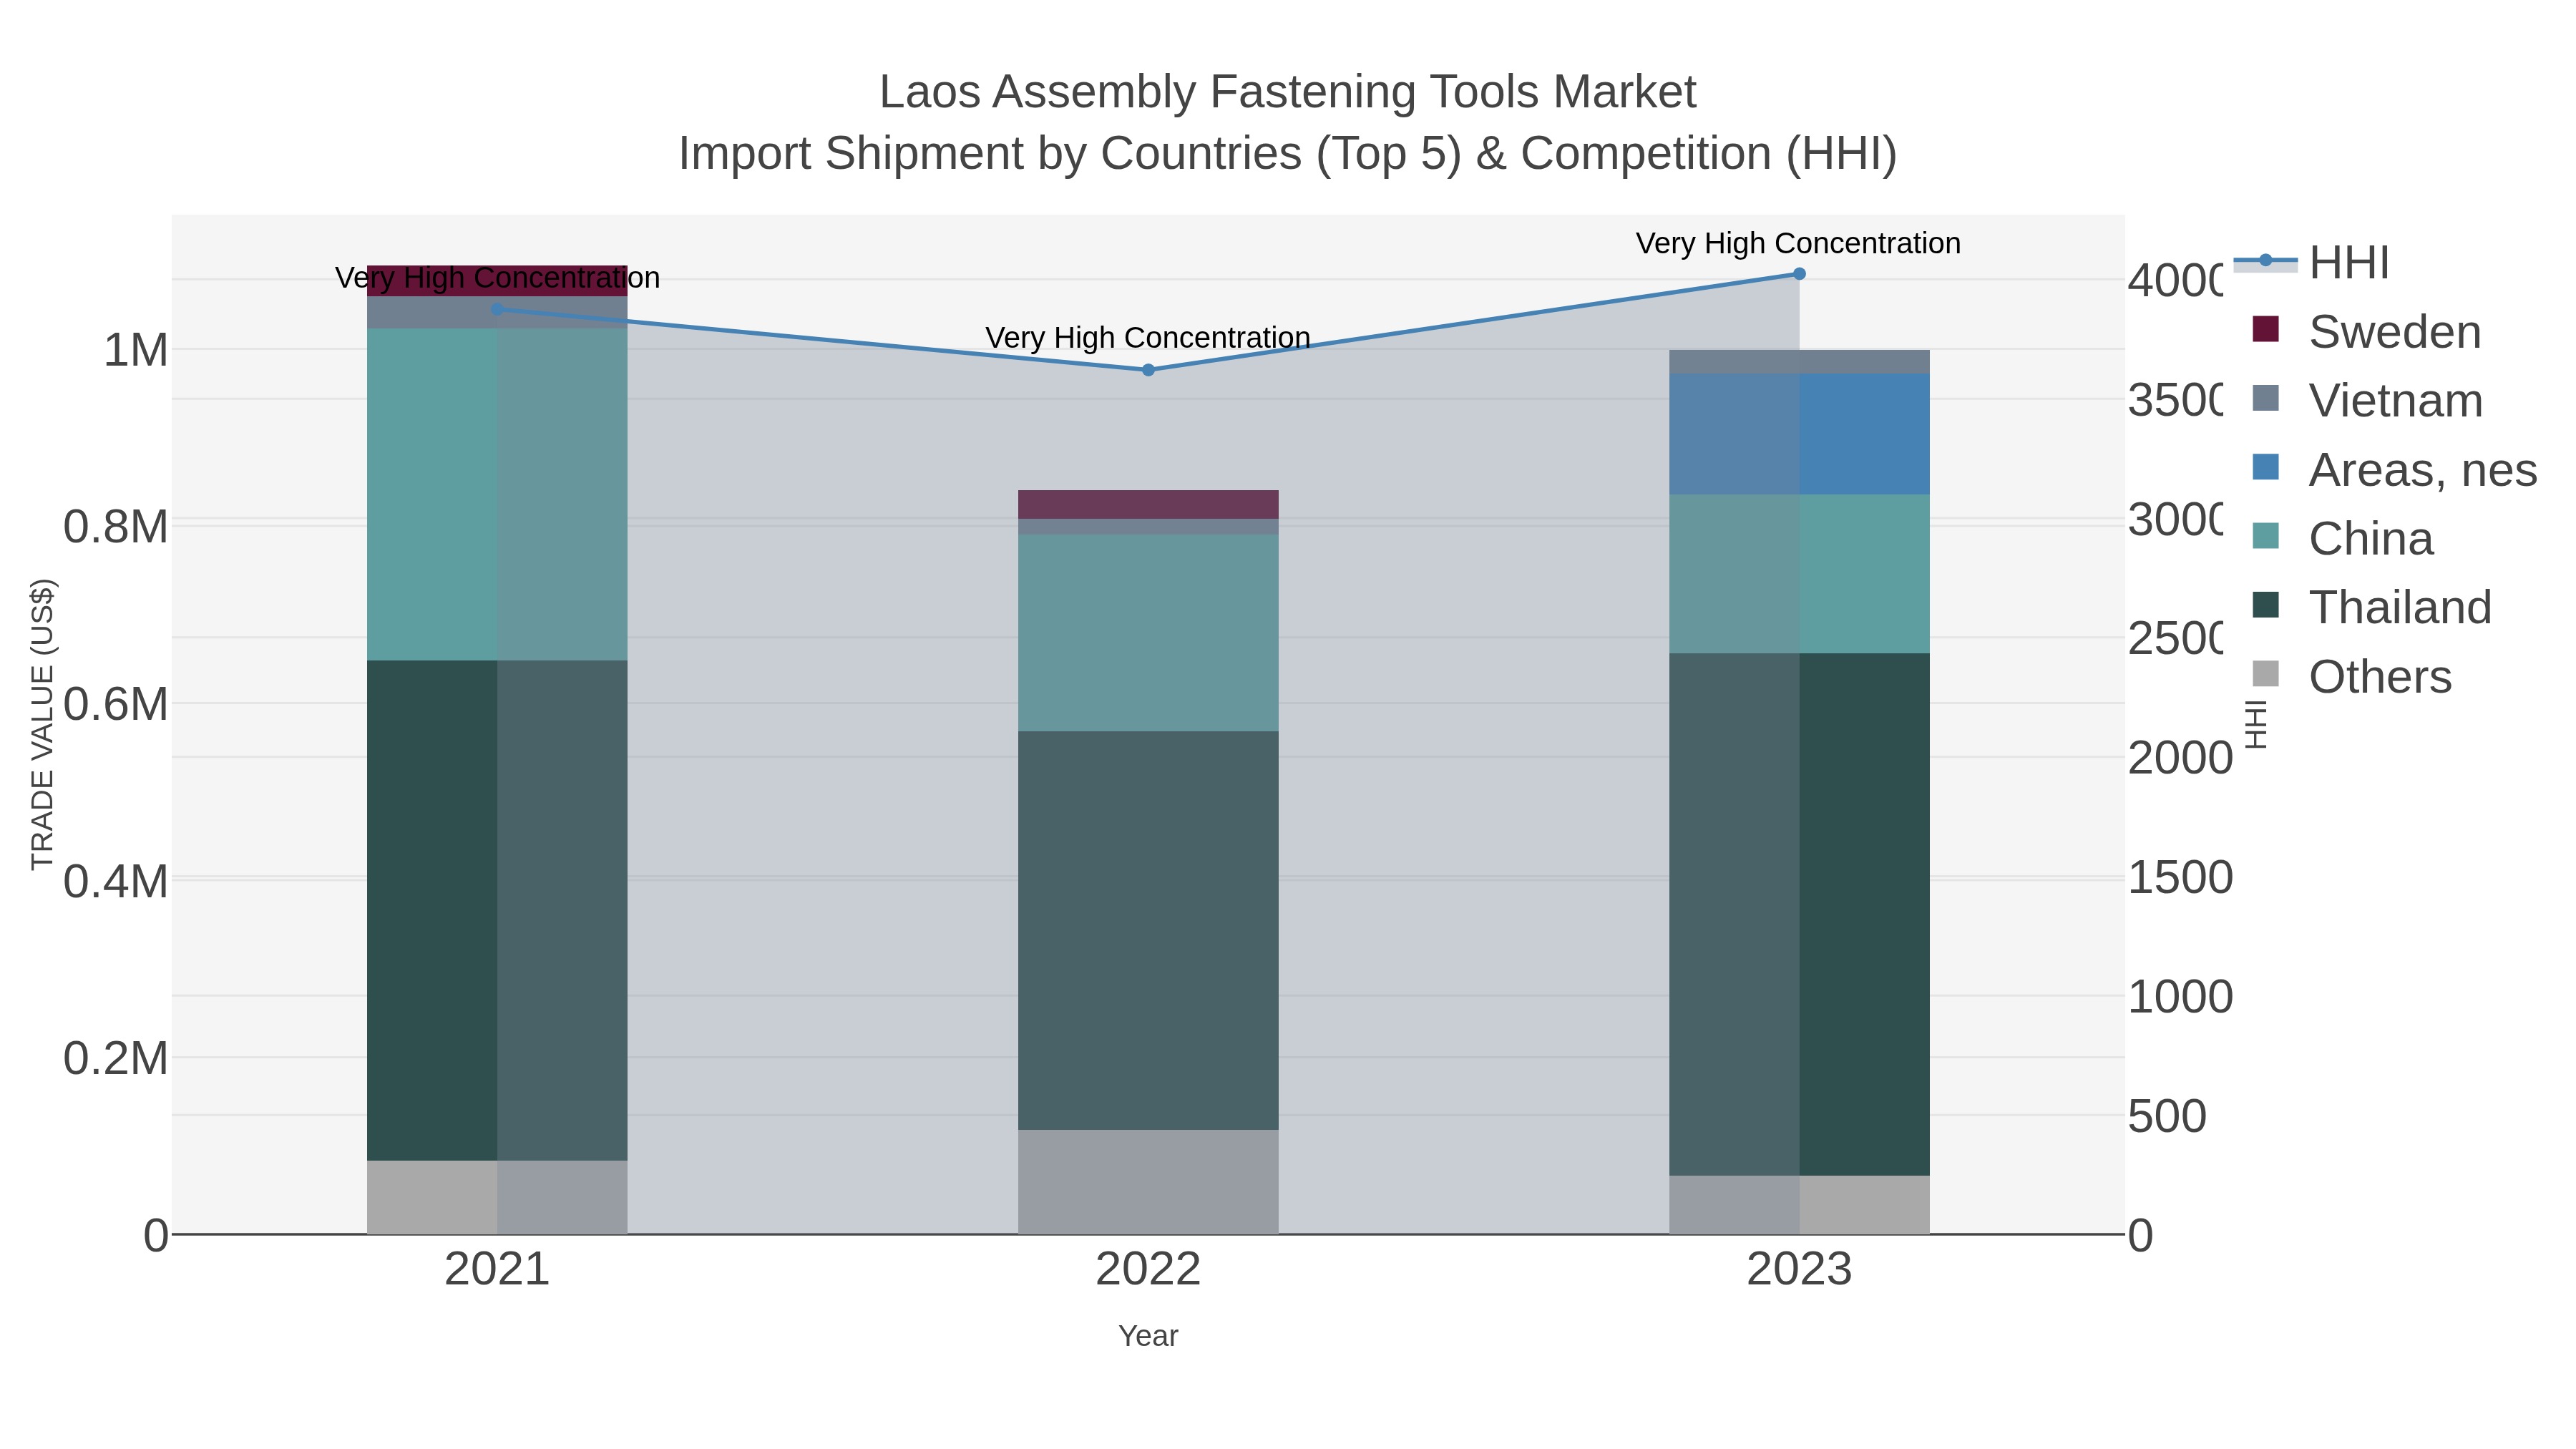Click the 0.4M y-axis tick label
Image resolution: width=2576 pixels, height=1449 pixels.
coord(115,881)
